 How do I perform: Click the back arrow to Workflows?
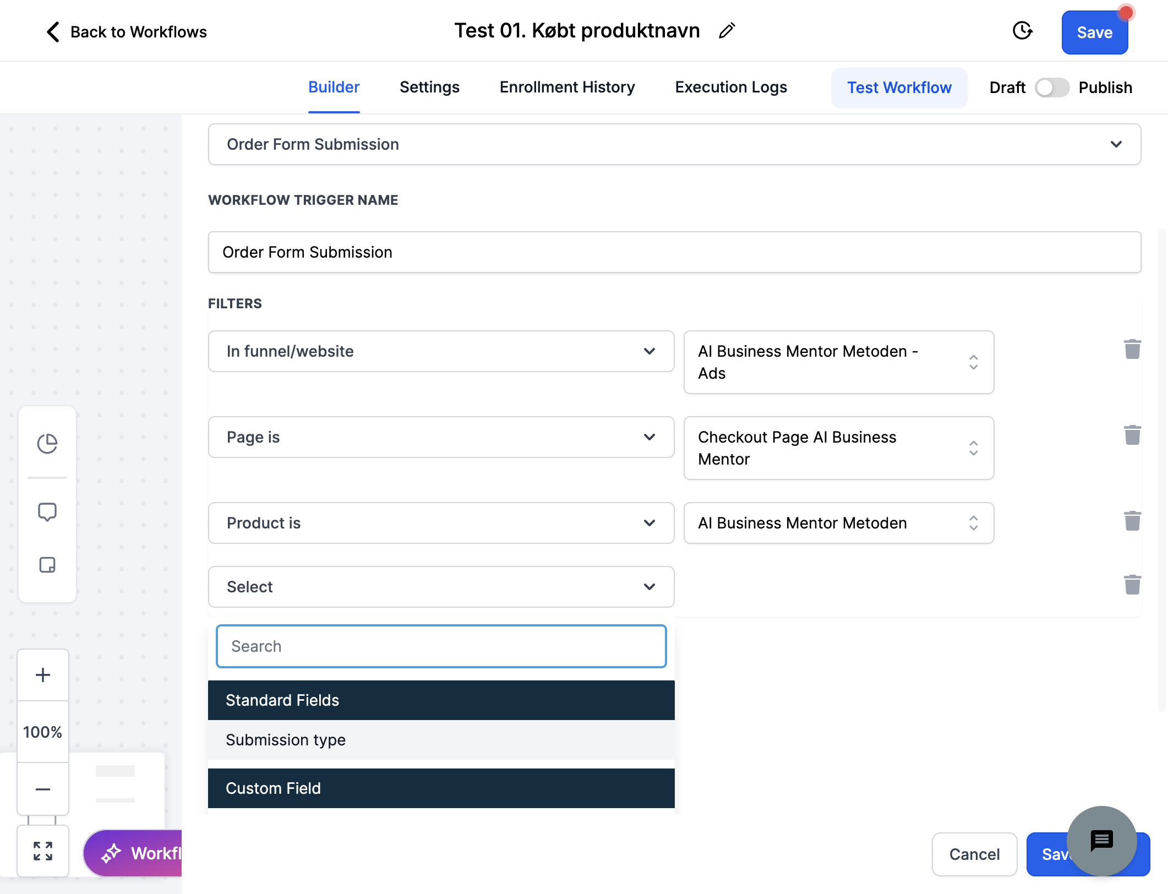53,32
